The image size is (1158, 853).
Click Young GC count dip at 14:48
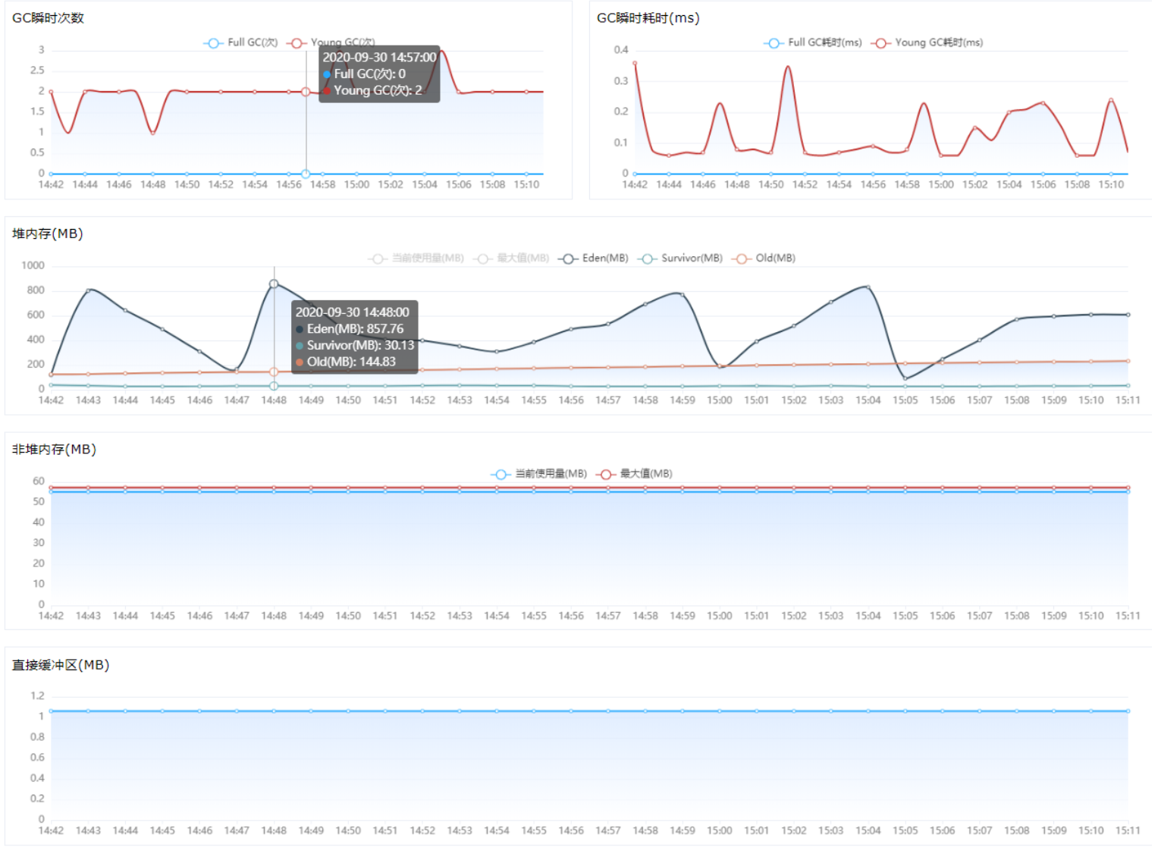tap(153, 133)
